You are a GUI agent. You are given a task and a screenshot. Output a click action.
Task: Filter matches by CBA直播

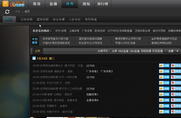tap(134, 51)
